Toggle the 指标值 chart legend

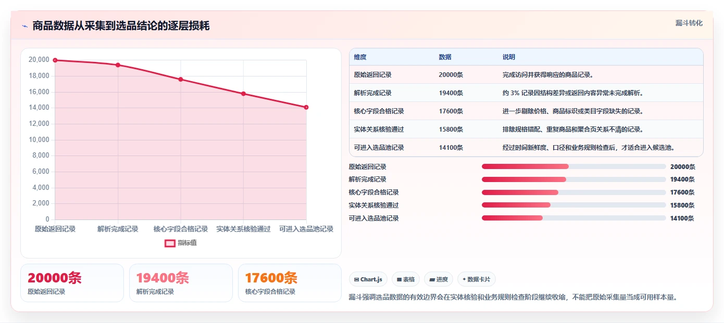[x=181, y=243]
